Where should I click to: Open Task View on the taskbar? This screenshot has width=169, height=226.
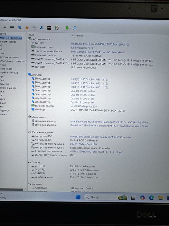(133, 198)
